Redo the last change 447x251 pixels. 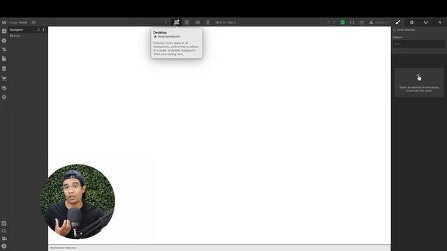point(335,22)
